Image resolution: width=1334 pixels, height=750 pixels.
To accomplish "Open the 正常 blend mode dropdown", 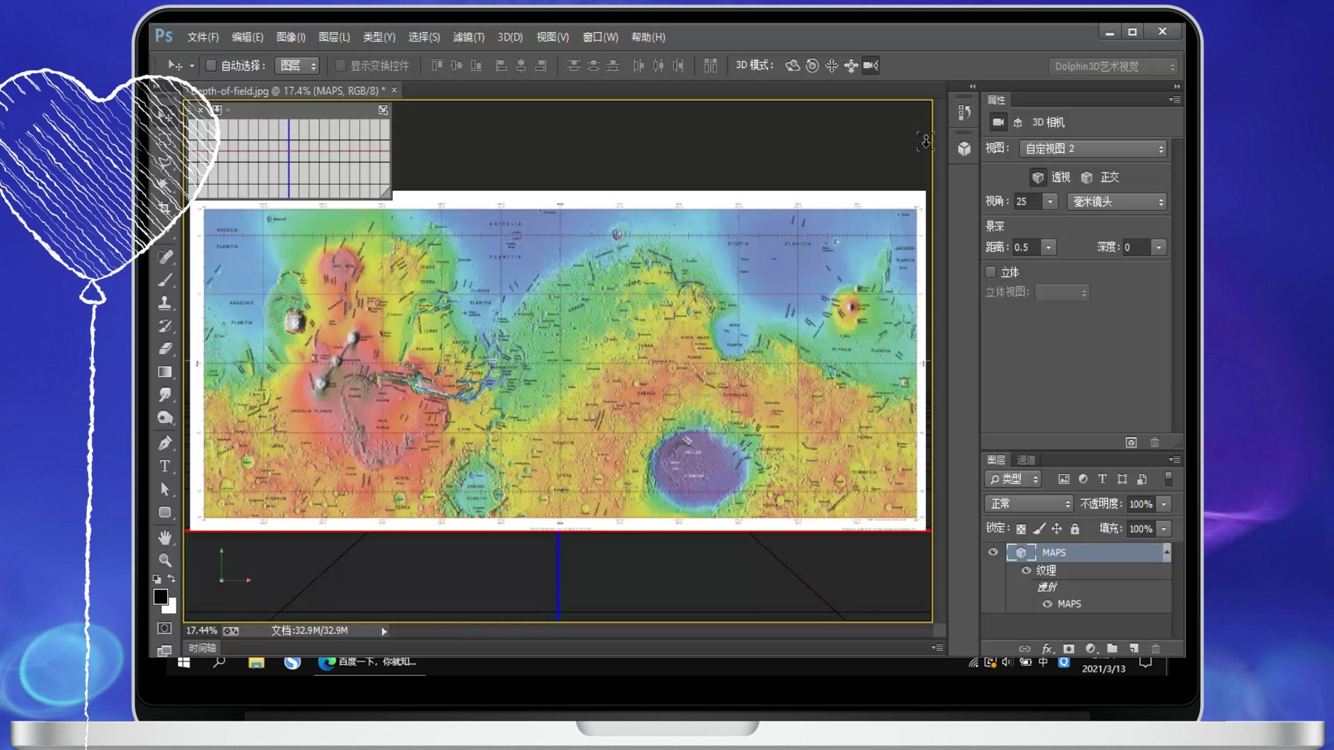I will pos(1029,503).
